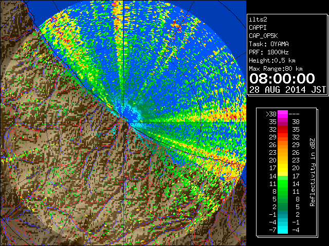This screenshot has height=246, width=329.
Task: Click the '---' legend label
Action: click(294, 114)
